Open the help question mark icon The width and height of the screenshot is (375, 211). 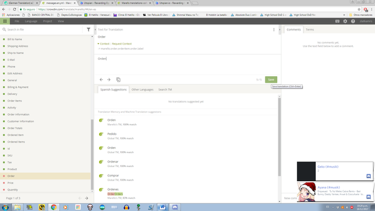click(353, 21)
